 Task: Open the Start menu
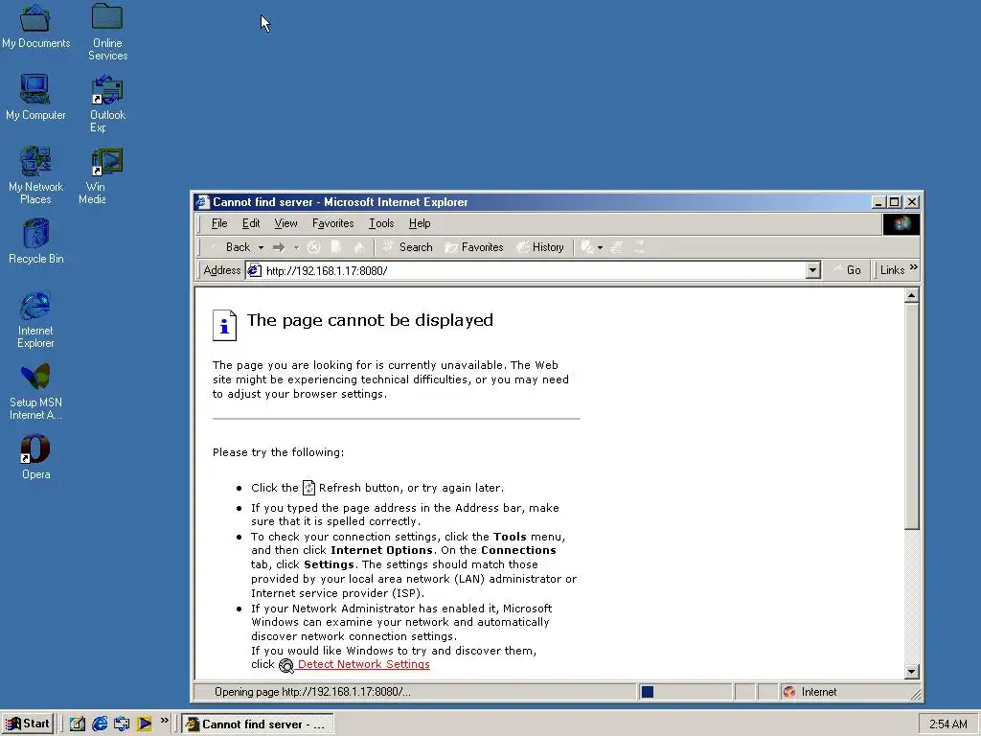(x=28, y=724)
